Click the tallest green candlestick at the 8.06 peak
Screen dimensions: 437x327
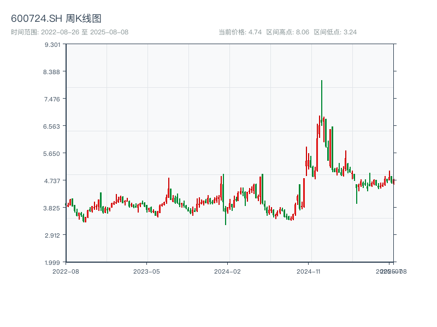point(322,103)
